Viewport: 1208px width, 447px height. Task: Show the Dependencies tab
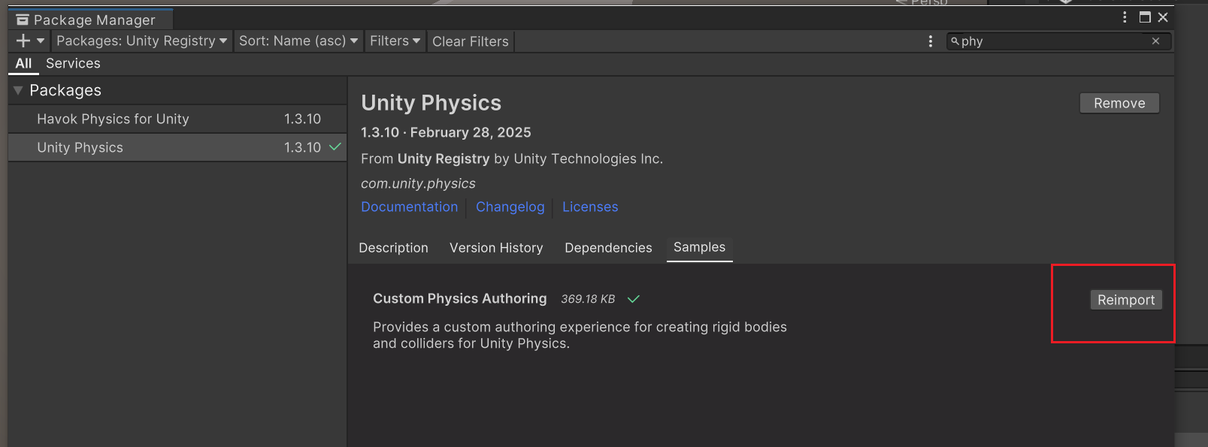(x=608, y=248)
